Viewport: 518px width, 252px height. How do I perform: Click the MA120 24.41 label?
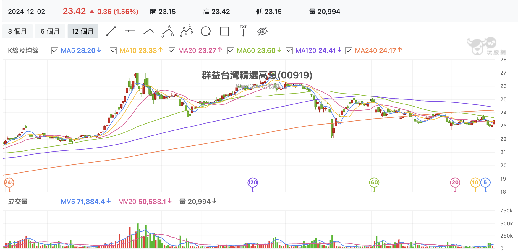pyautogui.click(x=319, y=50)
